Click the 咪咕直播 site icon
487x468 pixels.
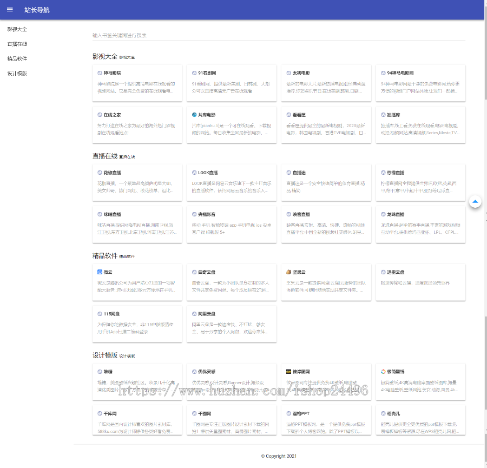coord(100,214)
